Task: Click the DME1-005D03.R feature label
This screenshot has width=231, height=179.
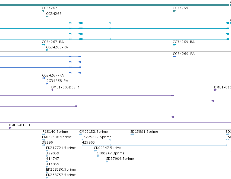Action: click(65, 87)
